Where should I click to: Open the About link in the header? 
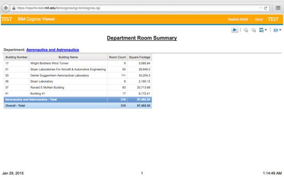259,19
